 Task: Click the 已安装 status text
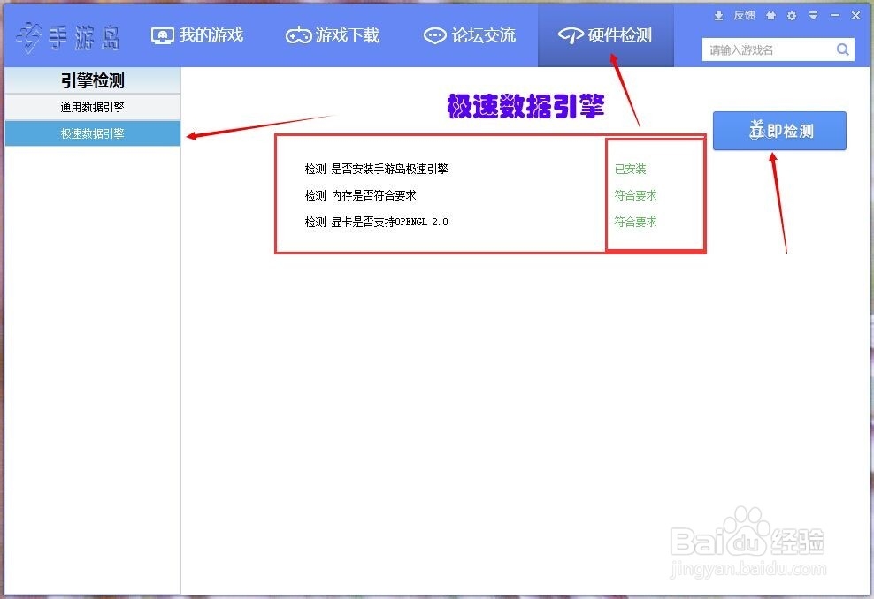click(x=631, y=169)
